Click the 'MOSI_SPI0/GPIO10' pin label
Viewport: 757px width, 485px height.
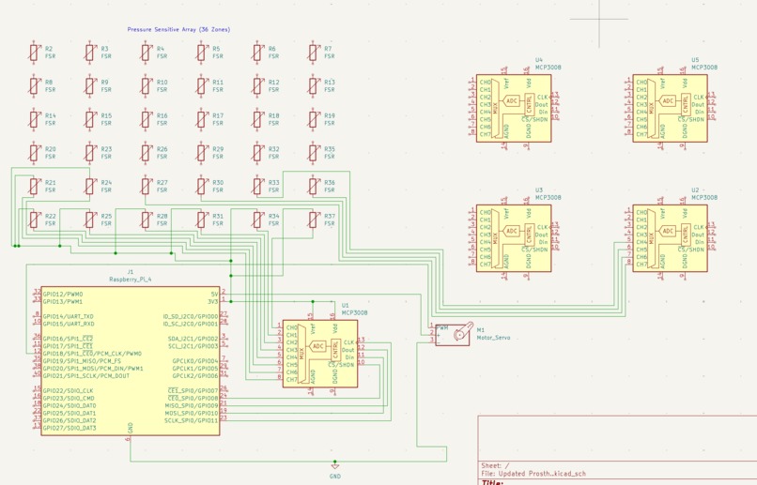point(192,413)
